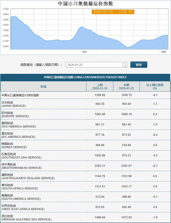
Task: Click the 1000 y-axis label on chart
Action: [5, 46]
